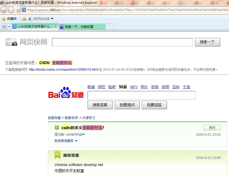Close the csdn的英文全称是什么 tab
Viewport: 229px width, 175px height.
[55, 27]
